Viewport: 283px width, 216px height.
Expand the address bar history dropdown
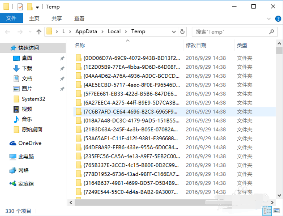[174, 32]
